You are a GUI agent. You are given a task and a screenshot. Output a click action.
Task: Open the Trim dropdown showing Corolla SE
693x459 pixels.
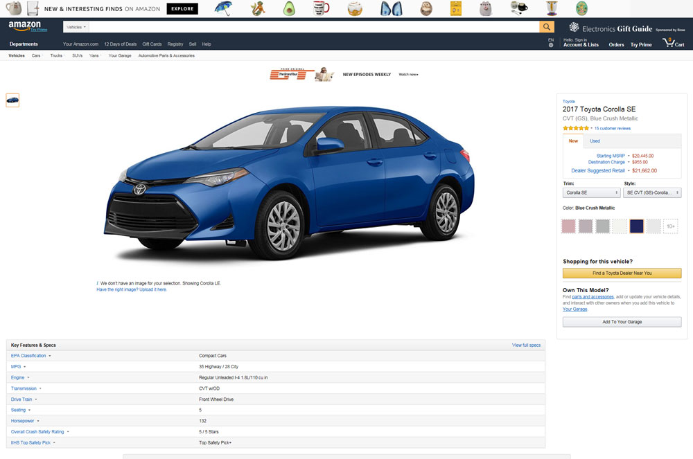pos(591,193)
